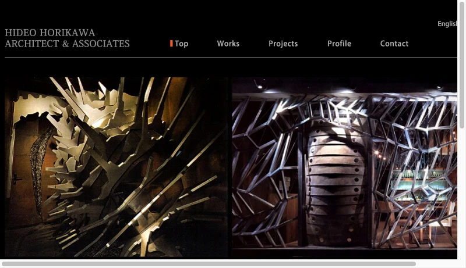Click the ceiling spotlight above the lattice
The image size is (466, 268).
[x=262, y=86]
